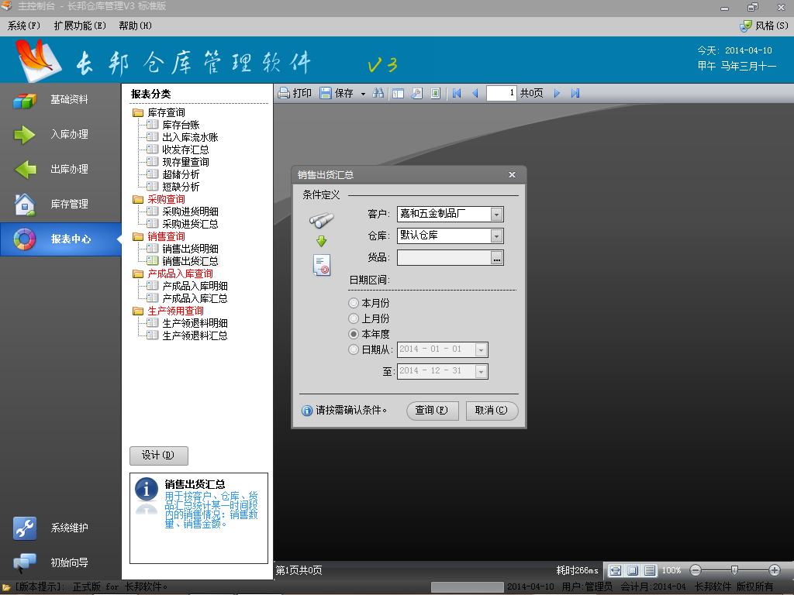Click the zoom-in plus icon

coord(774,570)
